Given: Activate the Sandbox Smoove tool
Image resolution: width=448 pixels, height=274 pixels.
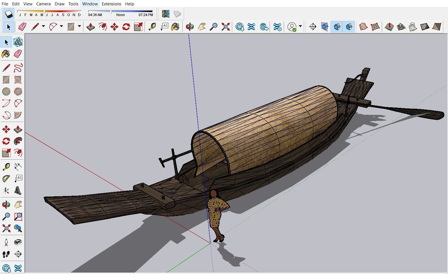Looking at the screenshot, I should (x=389, y=27).
